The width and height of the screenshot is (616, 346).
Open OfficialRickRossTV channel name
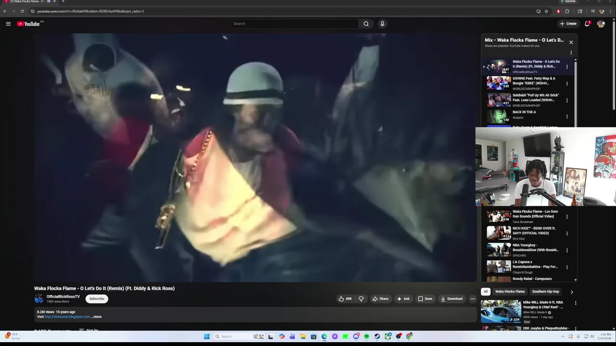63,297
